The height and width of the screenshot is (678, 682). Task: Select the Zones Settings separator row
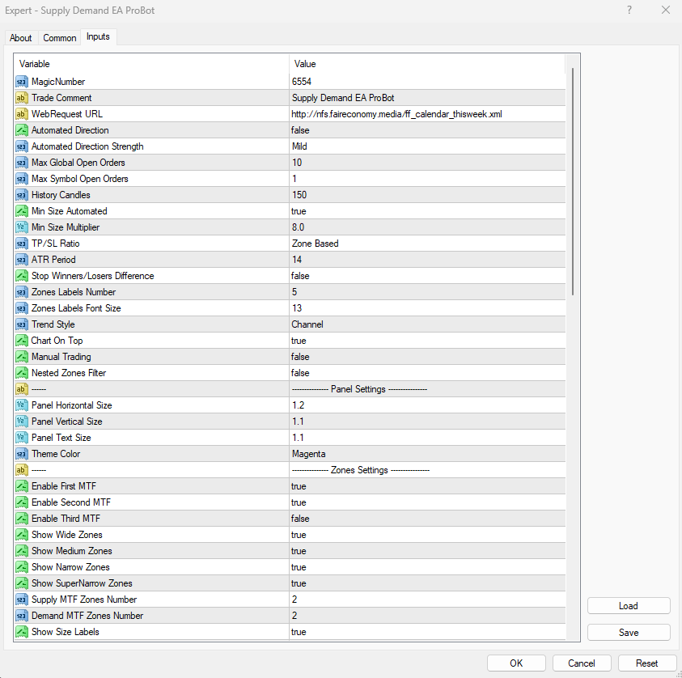coord(290,470)
